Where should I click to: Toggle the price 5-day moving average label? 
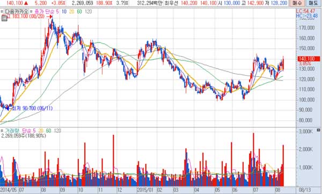coord(57,11)
